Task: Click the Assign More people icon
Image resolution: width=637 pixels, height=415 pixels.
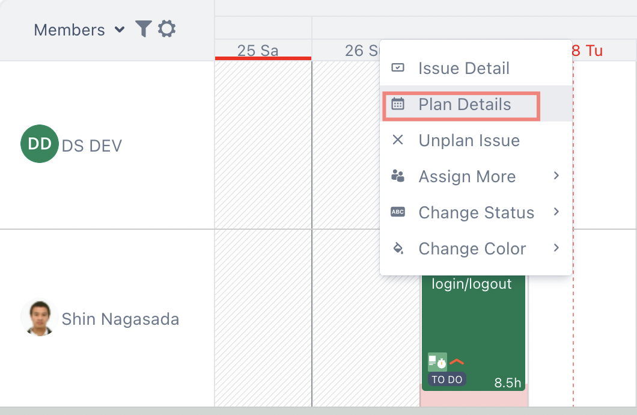Action: pyautogui.click(x=398, y=176)
